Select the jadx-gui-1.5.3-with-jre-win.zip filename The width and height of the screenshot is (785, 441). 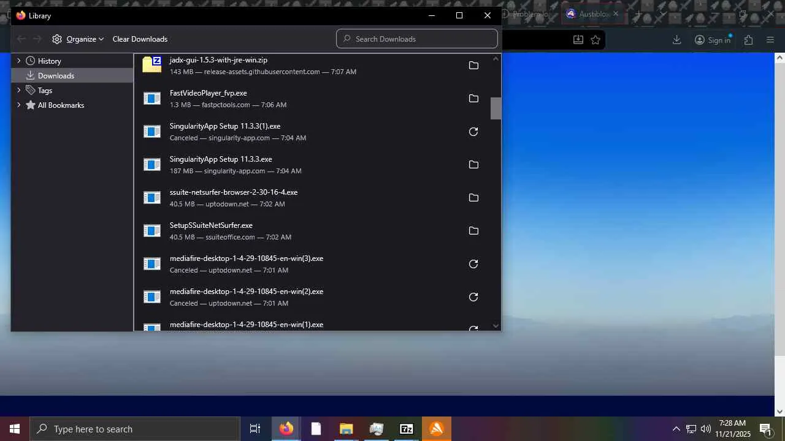(218, 60)
